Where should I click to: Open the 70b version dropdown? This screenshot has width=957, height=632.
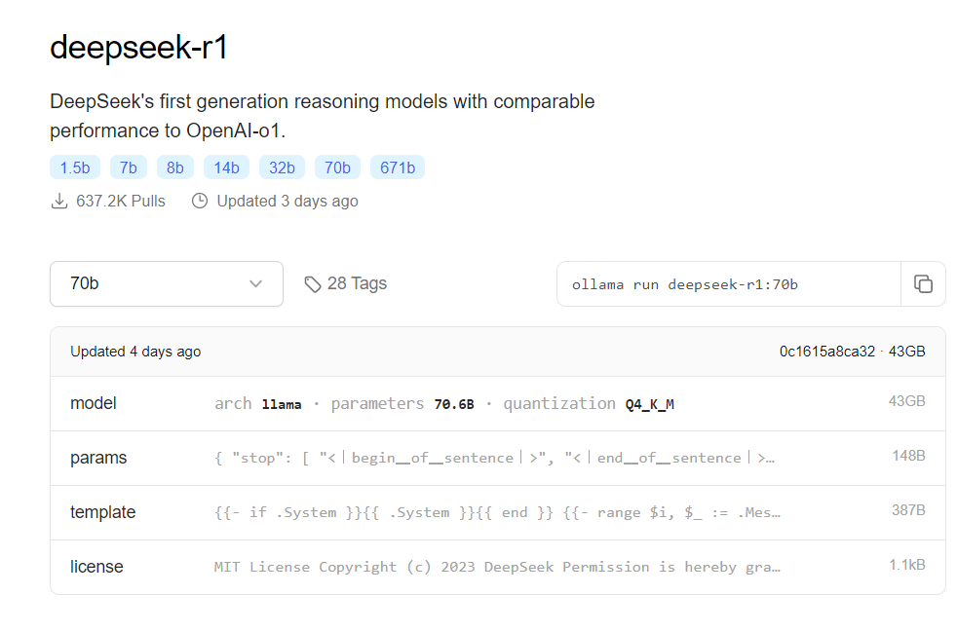point(166,284)
